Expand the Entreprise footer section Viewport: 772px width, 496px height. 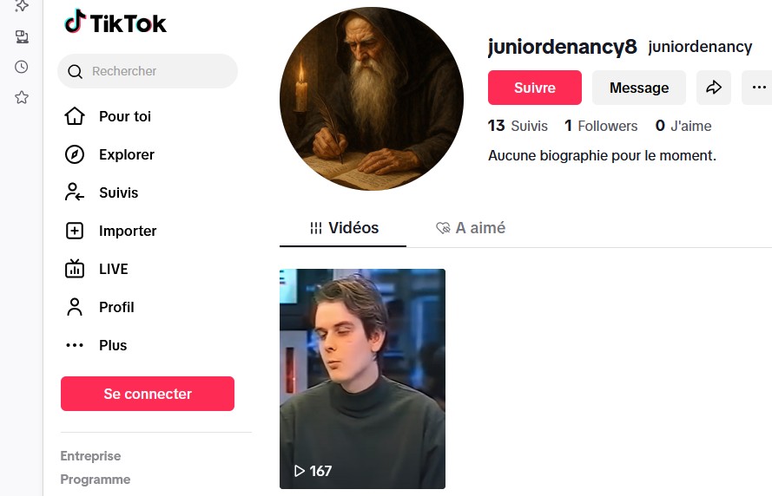coord(90,456)
